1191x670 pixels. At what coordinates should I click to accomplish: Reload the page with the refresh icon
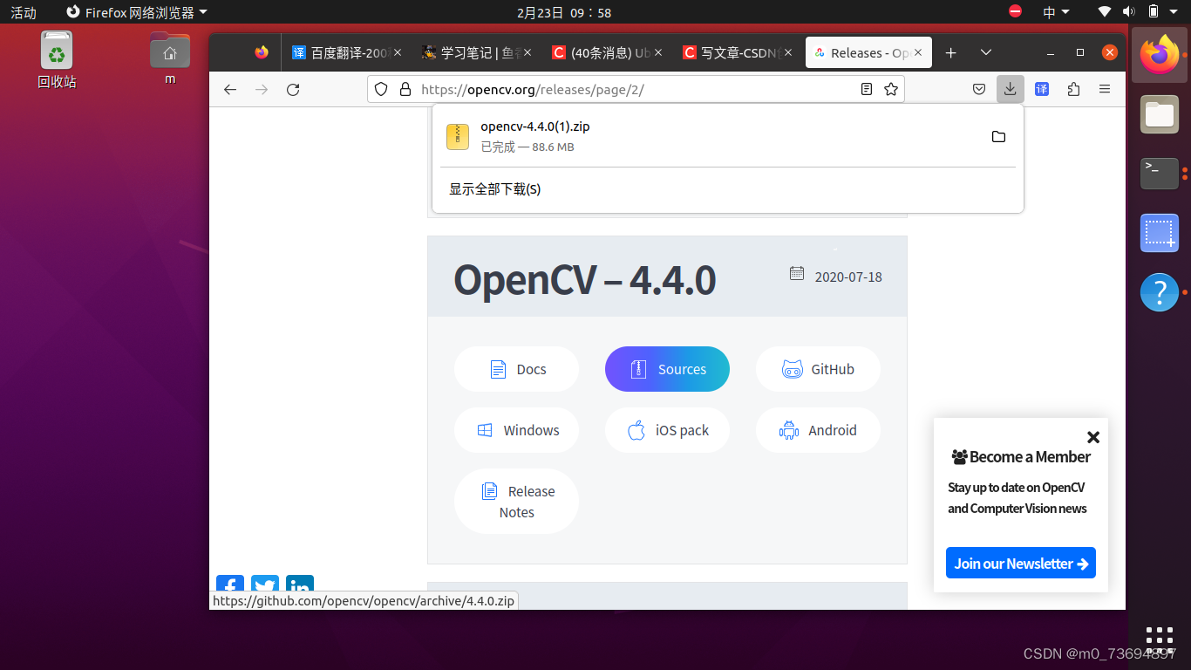click(293, 89)
